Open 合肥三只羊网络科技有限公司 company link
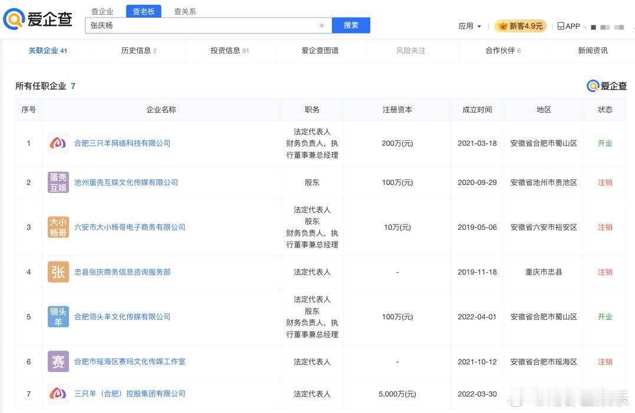Image resolution: width=635 pixels, height=413 pixels. (x=122, y=143)
